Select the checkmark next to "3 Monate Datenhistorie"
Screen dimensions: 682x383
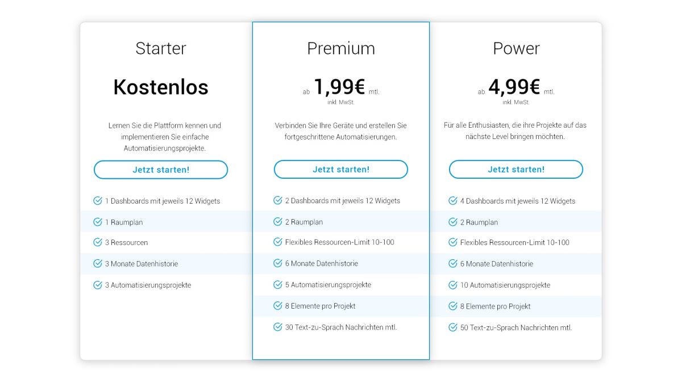point(97,263)
